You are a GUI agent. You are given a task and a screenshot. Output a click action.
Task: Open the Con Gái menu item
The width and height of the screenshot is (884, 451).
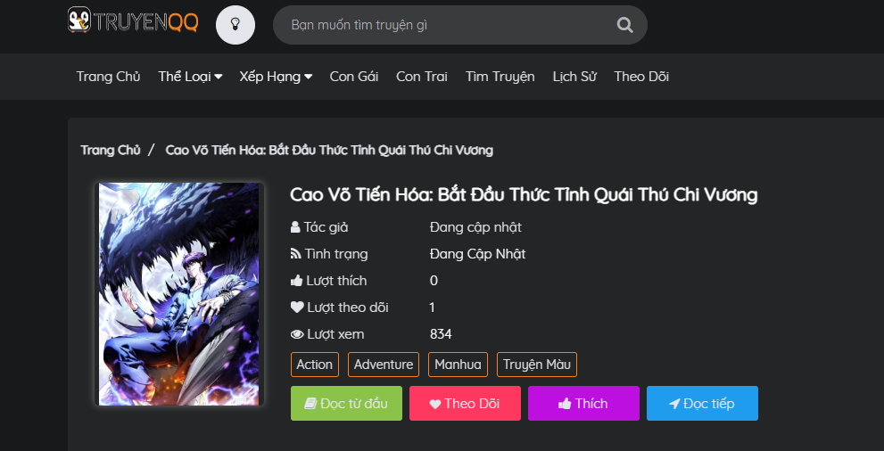coord(354,77)
